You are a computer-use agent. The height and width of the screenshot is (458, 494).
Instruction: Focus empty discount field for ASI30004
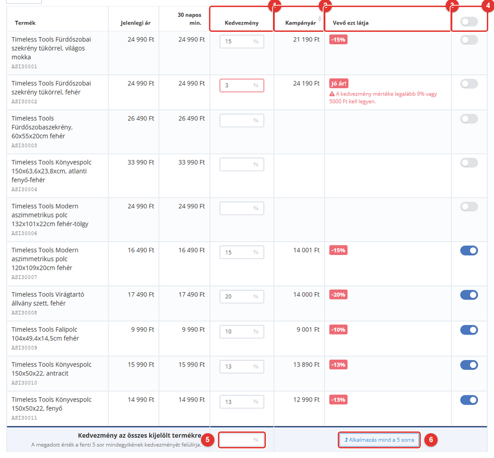click(242, 164)
